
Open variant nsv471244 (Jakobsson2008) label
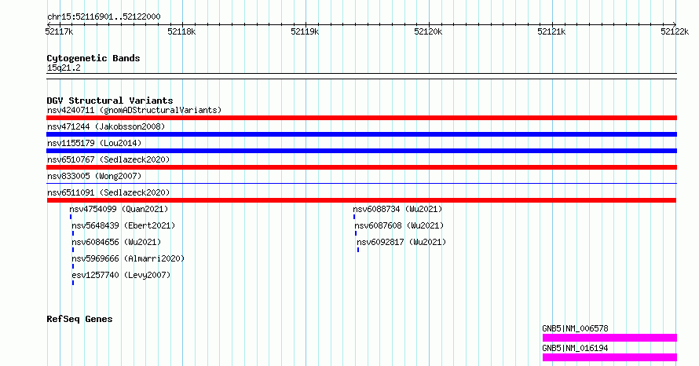(106, 126)
